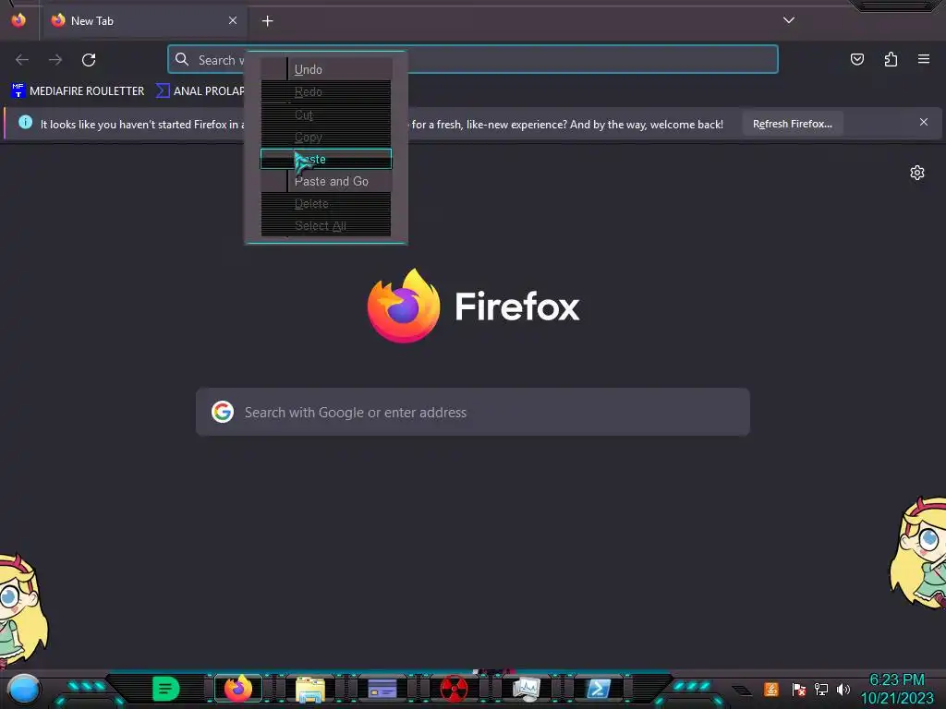The image size is (946, 709).
Task: Open the red radiation symbol taskbar app
Action: point(454,689)
